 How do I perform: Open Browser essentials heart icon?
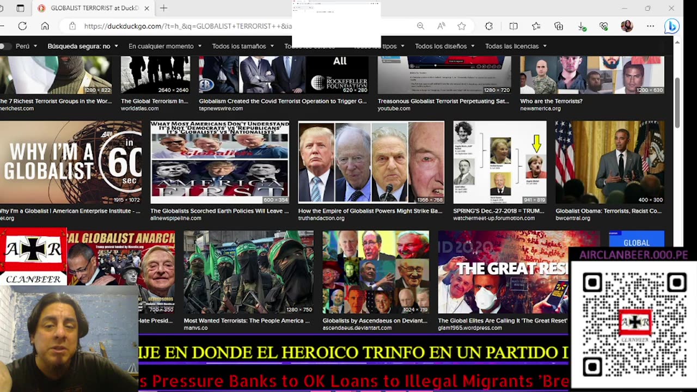click(603, 26)
